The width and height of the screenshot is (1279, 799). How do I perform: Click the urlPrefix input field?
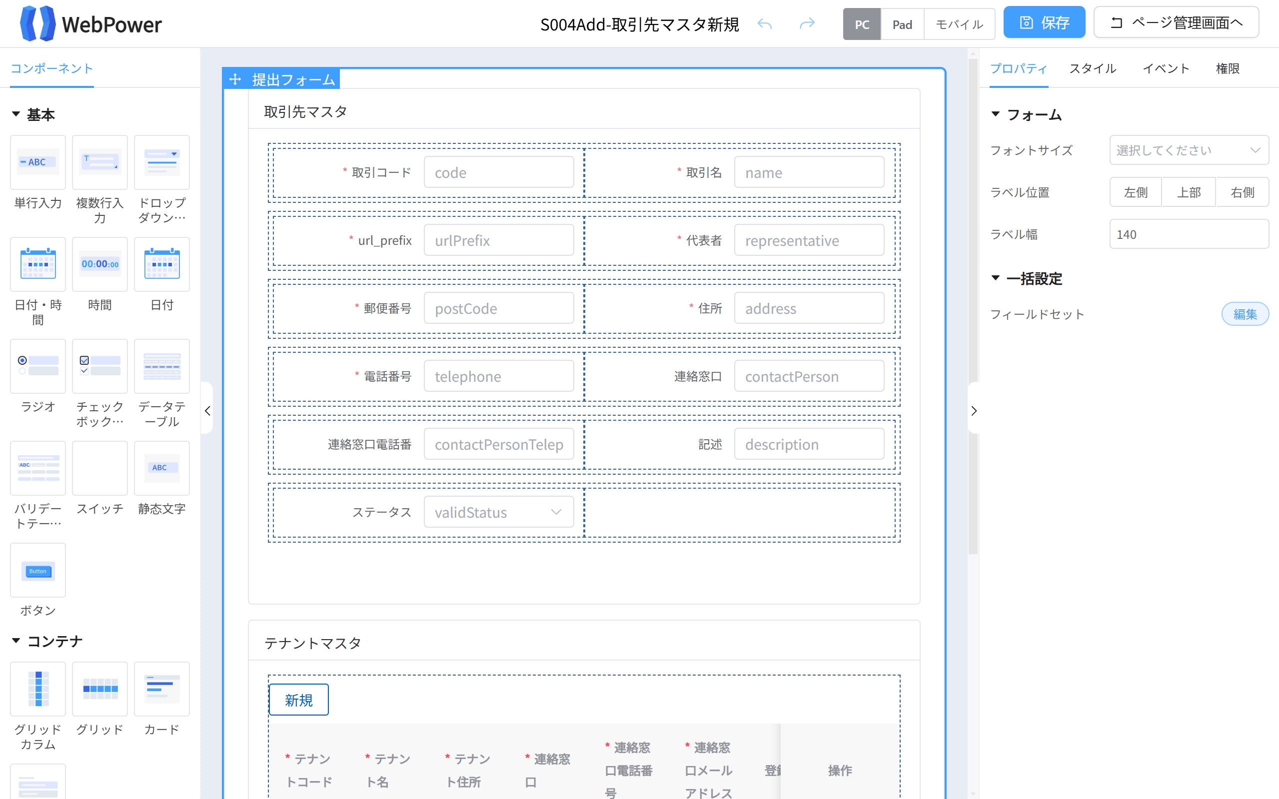(x=498, y=240)
